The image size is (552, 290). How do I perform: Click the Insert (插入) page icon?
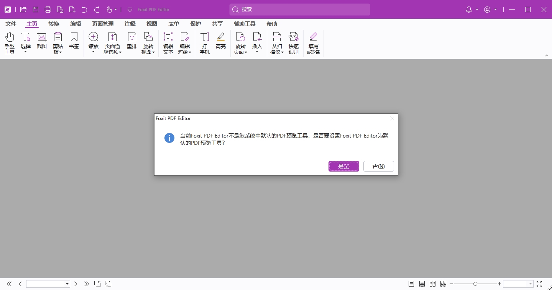pyautogui.click(x=257, y=37)
